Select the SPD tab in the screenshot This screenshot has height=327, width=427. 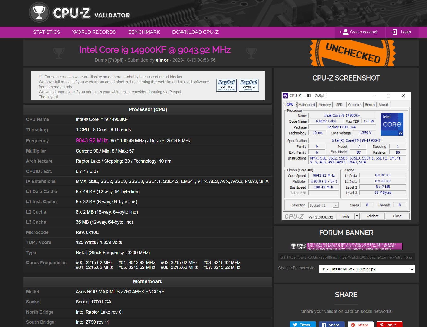pyautogui.click(x=339, y=105)
